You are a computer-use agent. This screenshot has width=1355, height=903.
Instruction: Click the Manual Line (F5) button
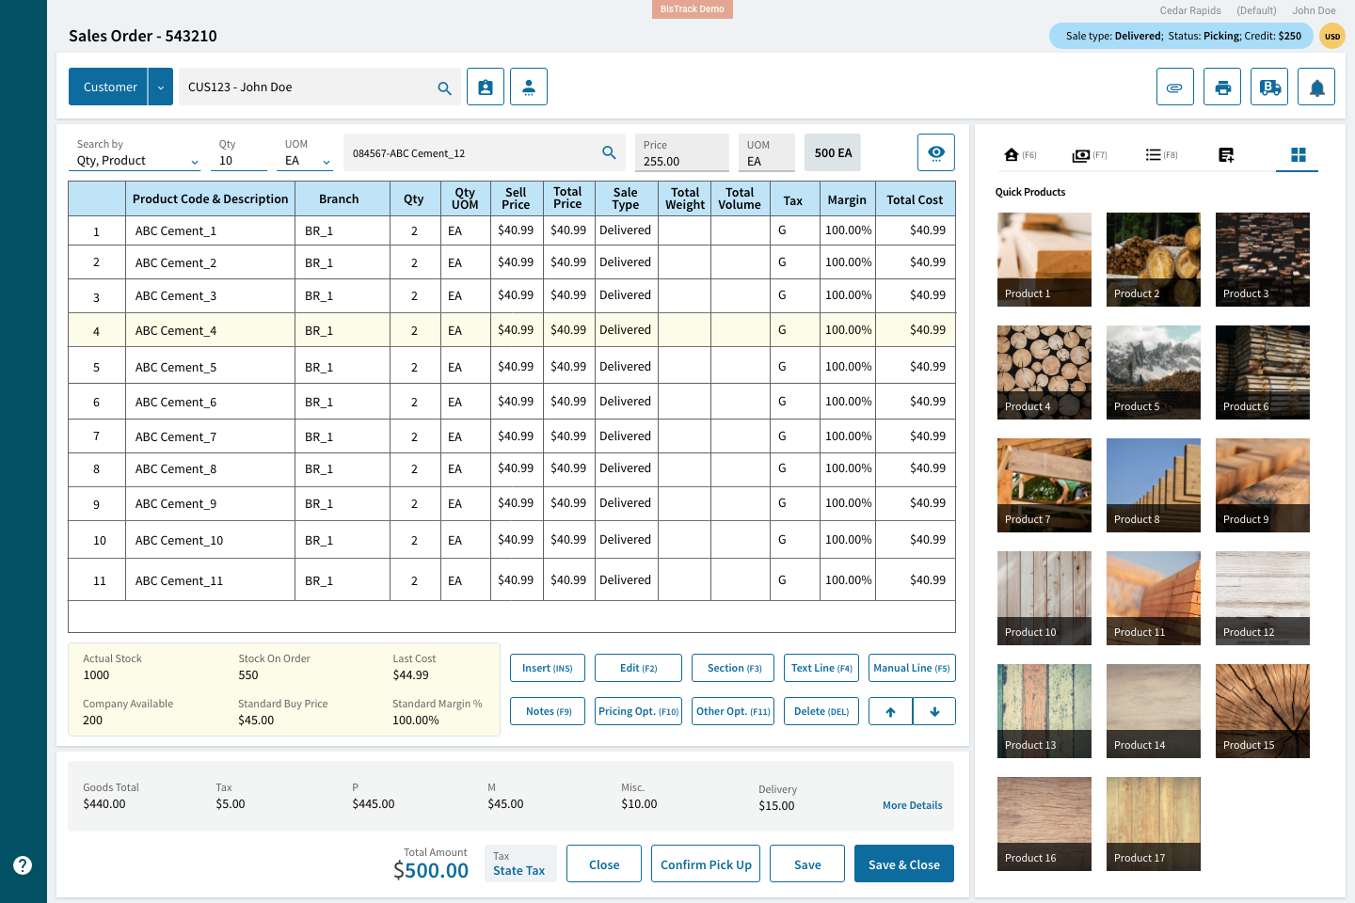[x=912, y=668]
